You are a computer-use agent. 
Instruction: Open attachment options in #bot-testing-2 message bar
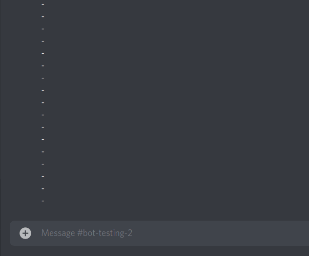pyautogui.click(x=25, y=233)
